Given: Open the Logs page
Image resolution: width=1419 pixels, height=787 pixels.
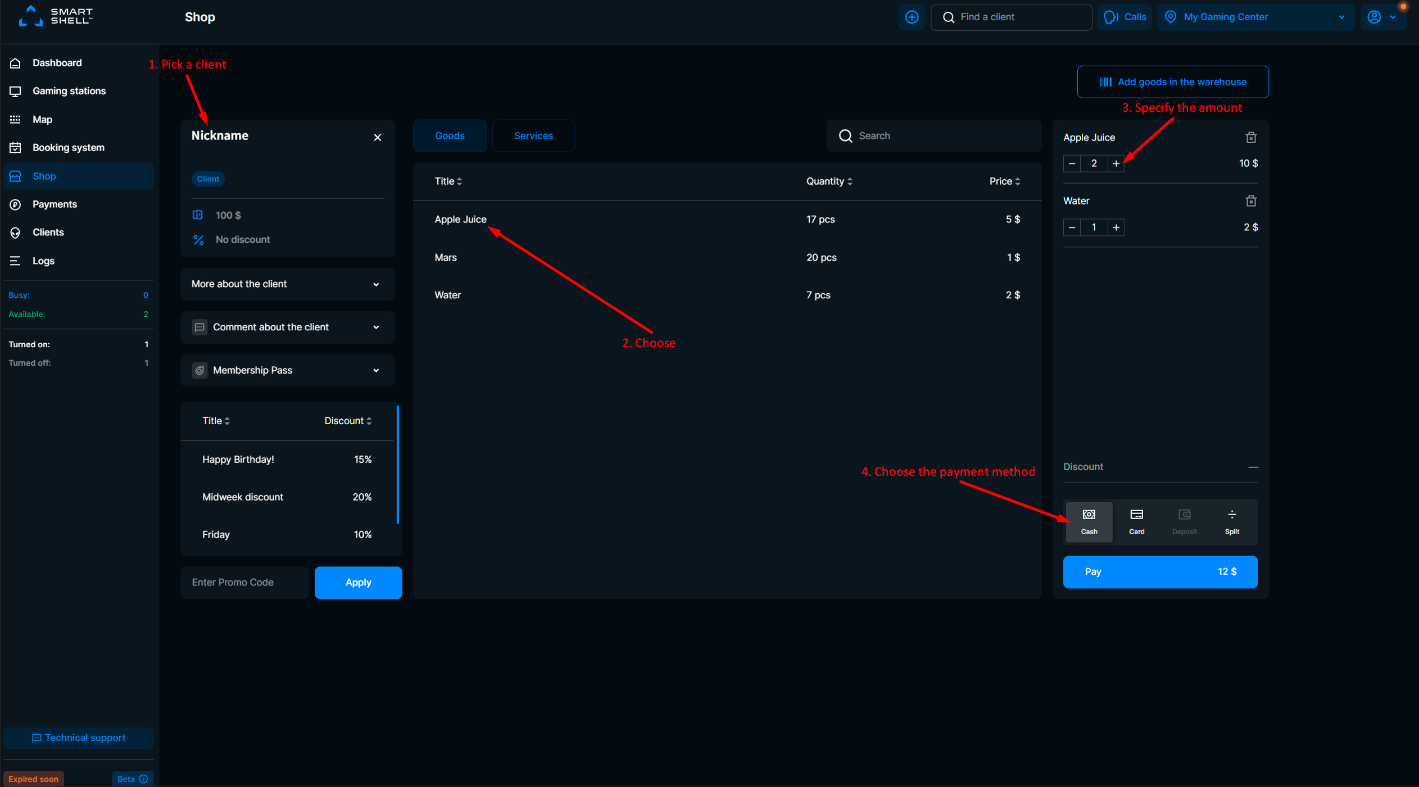Looking at the screenshot, I should pyautogui.click(x=43, y=261).
